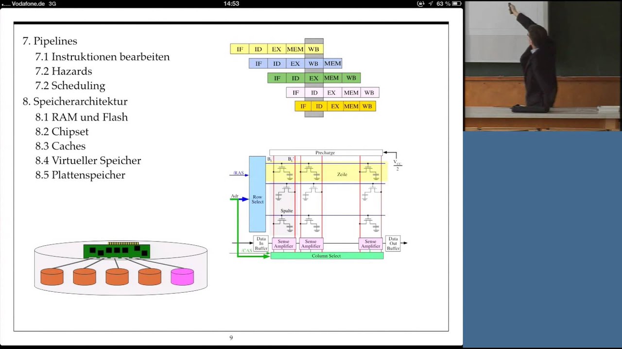Viewport: 622px width, 349px height.
Task: Select the "7. Pipelines" heading
Action: point(50,41)
